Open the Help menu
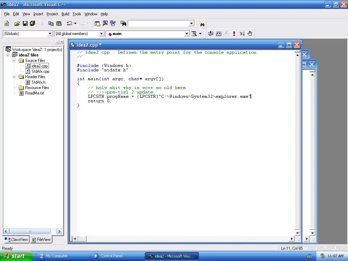Image resolution: width=348 pixels, height=261 pixels. pos(104,14)
